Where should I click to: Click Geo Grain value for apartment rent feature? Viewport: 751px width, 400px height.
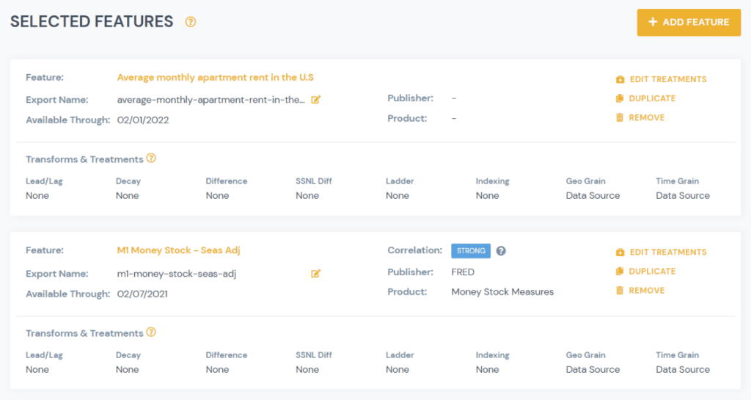point(593,196)
